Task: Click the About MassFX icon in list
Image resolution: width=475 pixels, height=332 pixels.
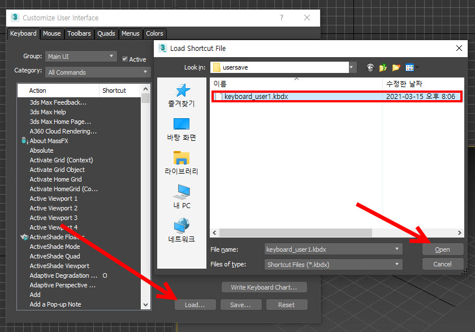Action: pos(24,141)
